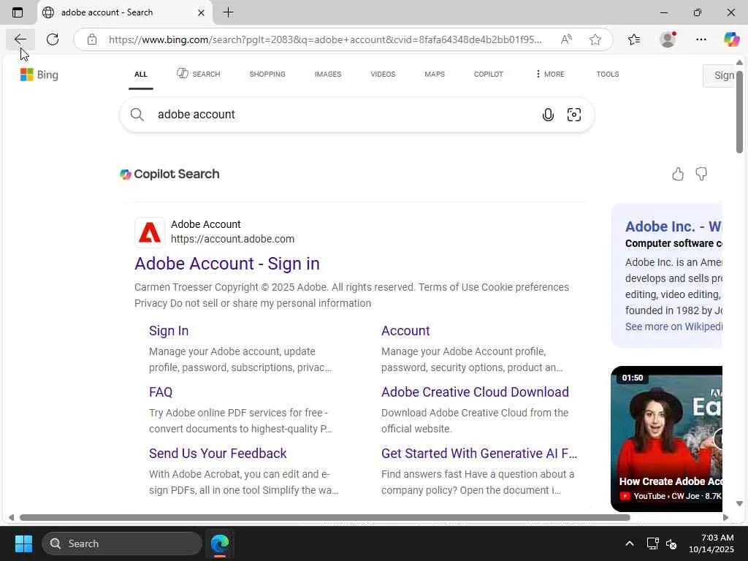Start voice search with microphone icon
The image size is (748, 561).
pyautogui.click(x=548, y=115)
